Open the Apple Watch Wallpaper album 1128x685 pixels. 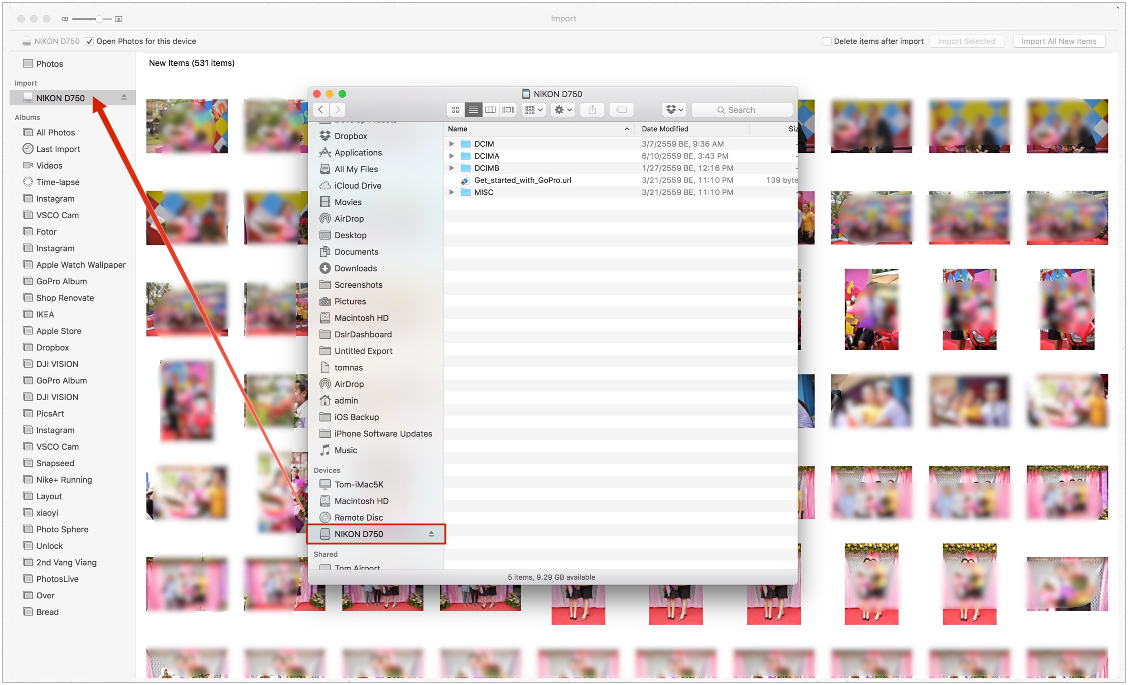(81, 265)
